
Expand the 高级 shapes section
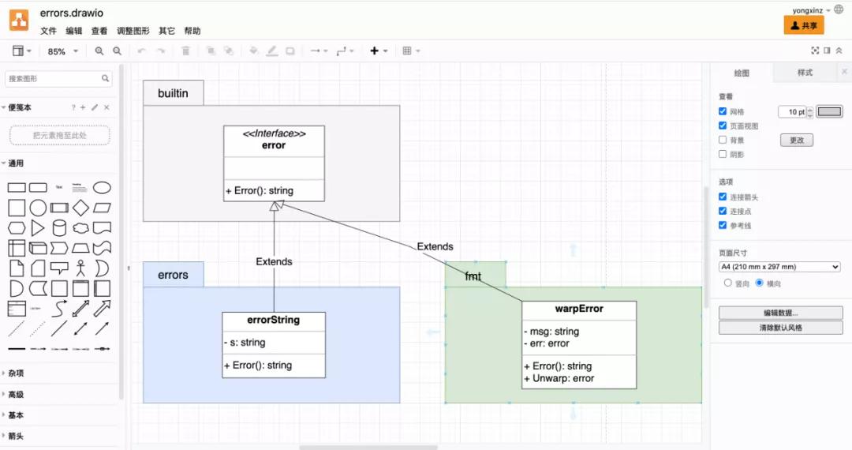pyautogui.click(x=13, y=395)
